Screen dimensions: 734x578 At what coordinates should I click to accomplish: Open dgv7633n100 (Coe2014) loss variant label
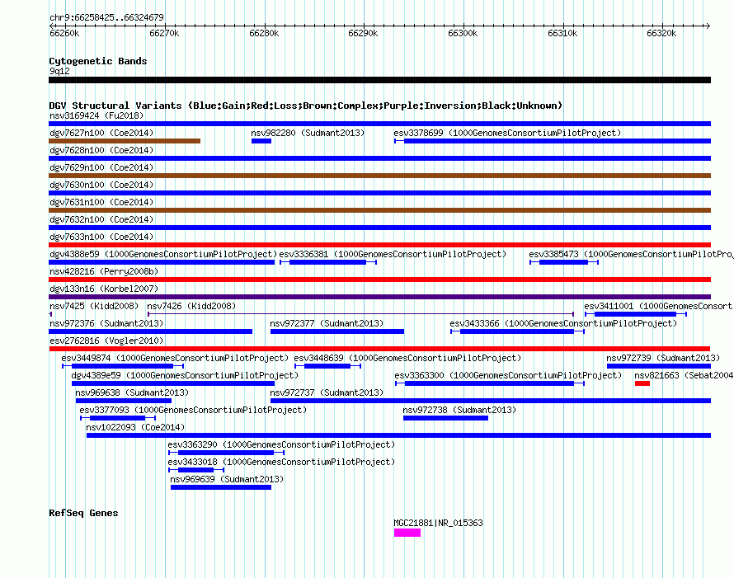(101, 237)
